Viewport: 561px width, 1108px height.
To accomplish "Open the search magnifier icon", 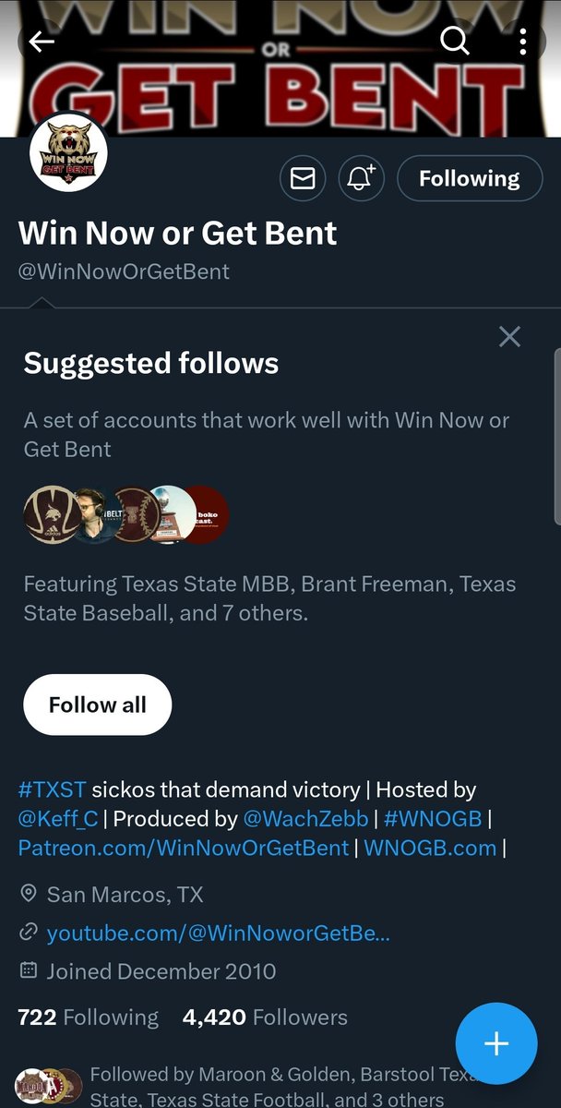I will point(454,41).
